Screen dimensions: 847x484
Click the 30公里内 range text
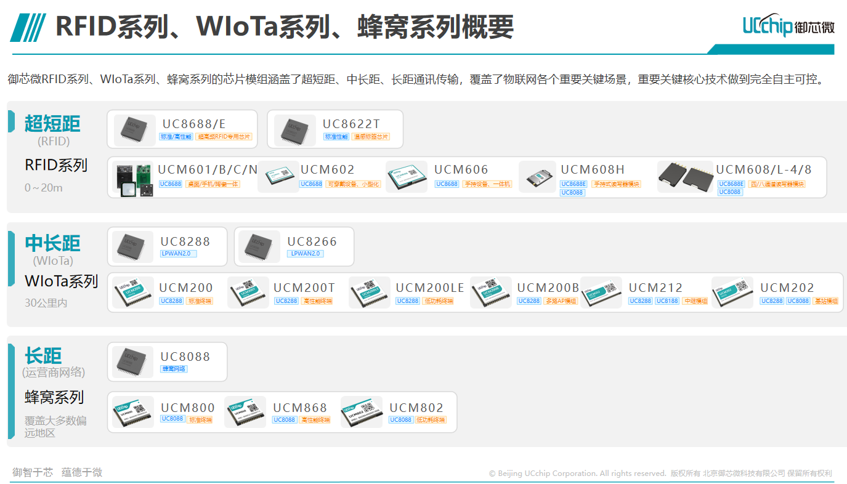coord(46,303)
